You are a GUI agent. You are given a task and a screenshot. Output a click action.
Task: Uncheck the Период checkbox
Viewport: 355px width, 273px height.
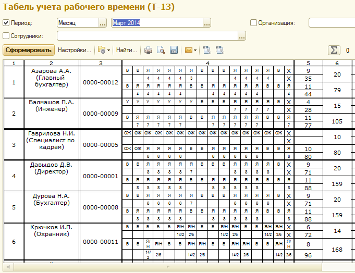pos(6,23)
